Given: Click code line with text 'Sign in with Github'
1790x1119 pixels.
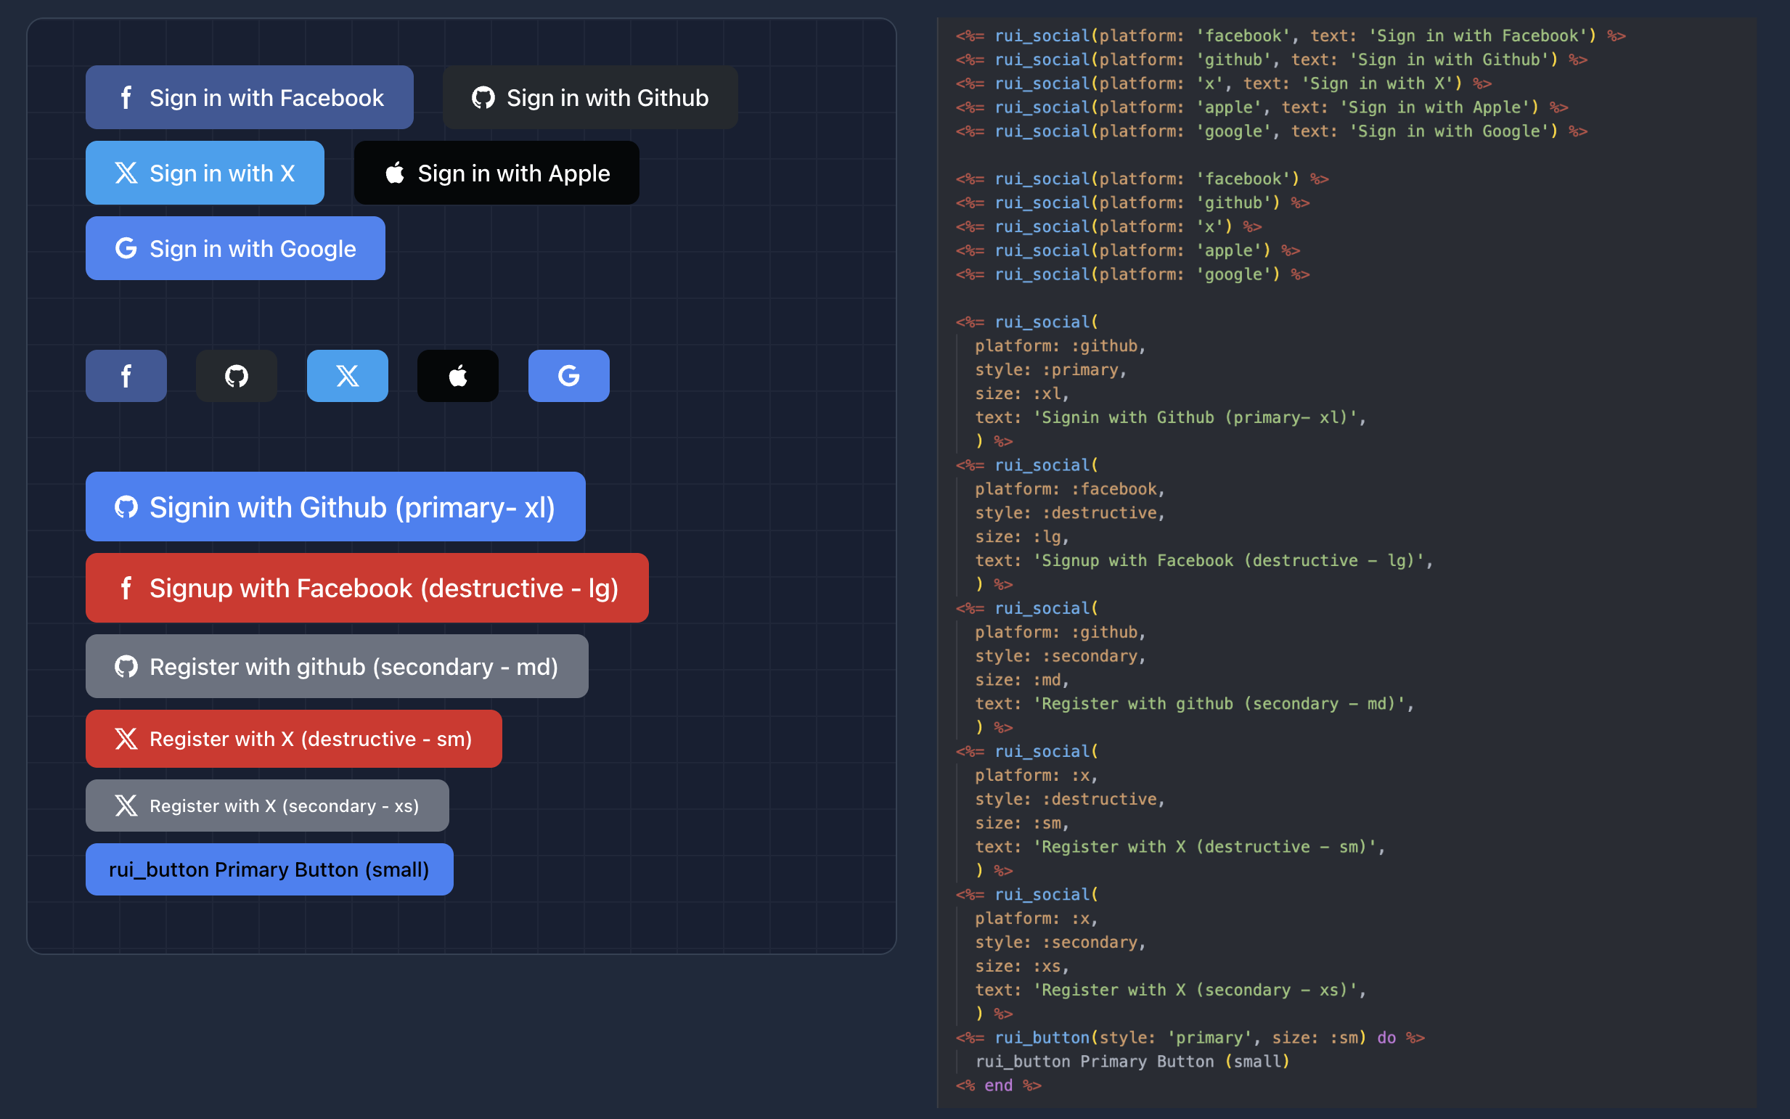Looking at the screenshot, I should [1271, 60].
